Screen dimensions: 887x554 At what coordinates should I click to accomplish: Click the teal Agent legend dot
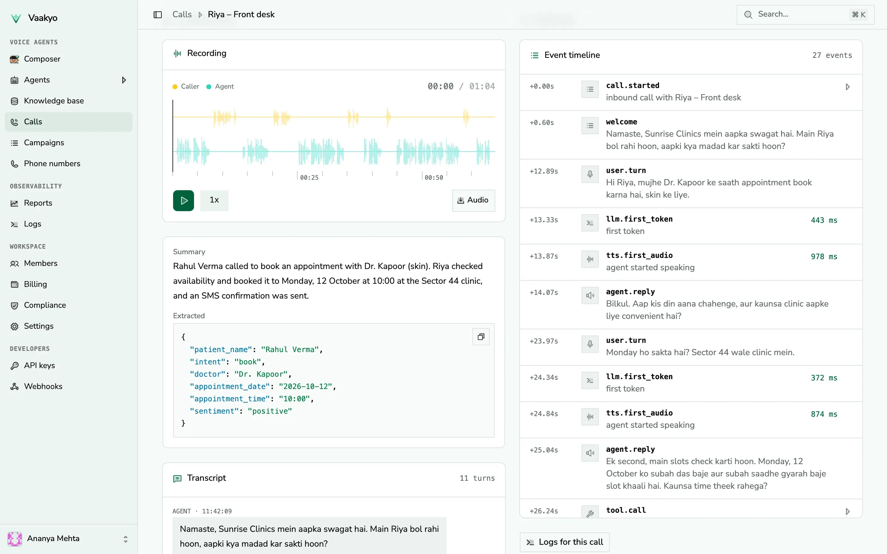pyautogui.click(x=209, y=87)
